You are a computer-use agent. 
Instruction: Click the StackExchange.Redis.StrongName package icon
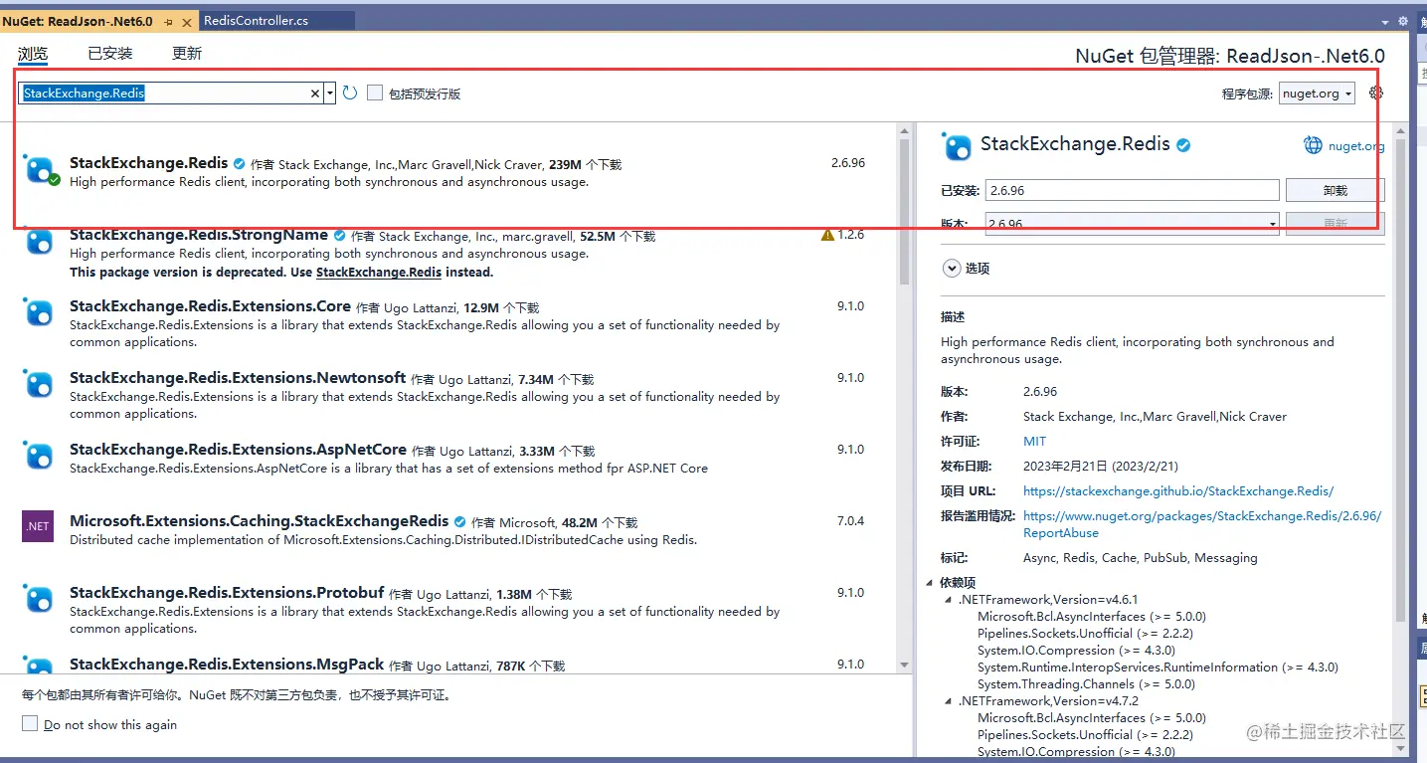[x=39, y=242]
